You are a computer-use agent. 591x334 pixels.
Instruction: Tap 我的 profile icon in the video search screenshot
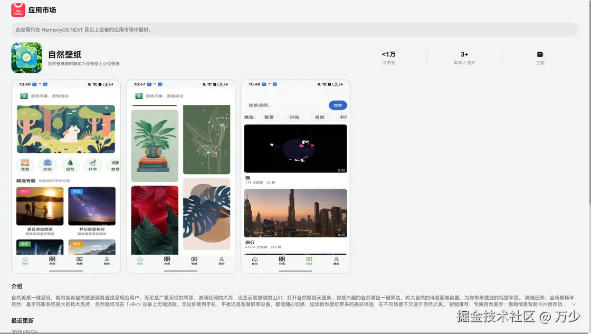(336, 259)
